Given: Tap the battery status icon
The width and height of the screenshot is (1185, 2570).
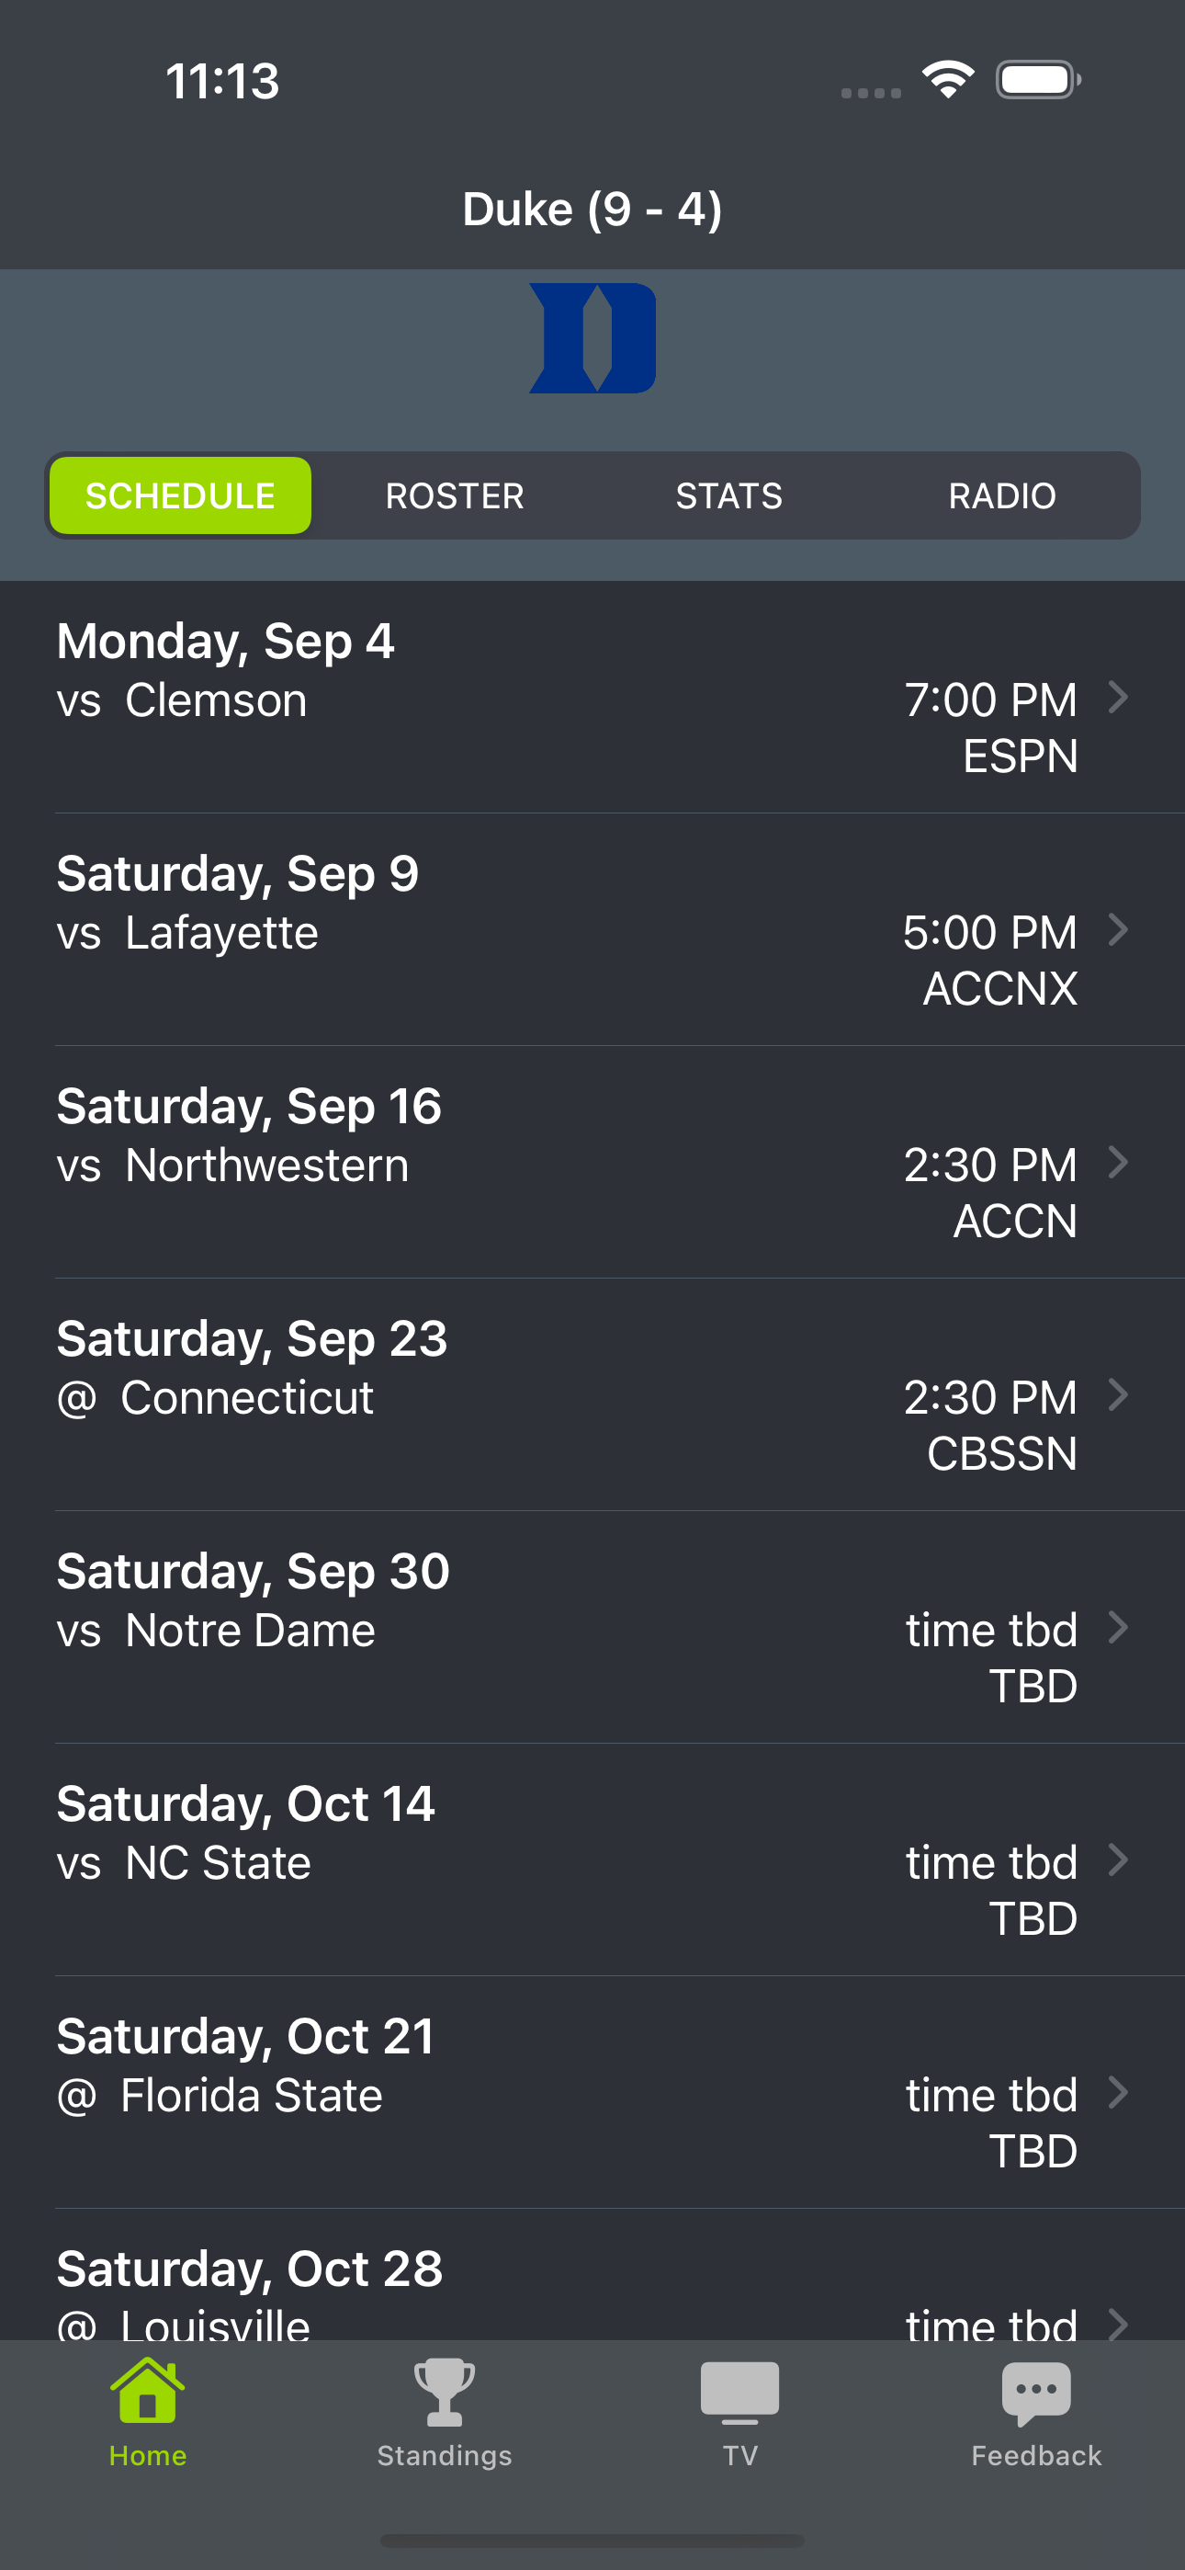Looking at the screenshot, I should [1038, 80].
